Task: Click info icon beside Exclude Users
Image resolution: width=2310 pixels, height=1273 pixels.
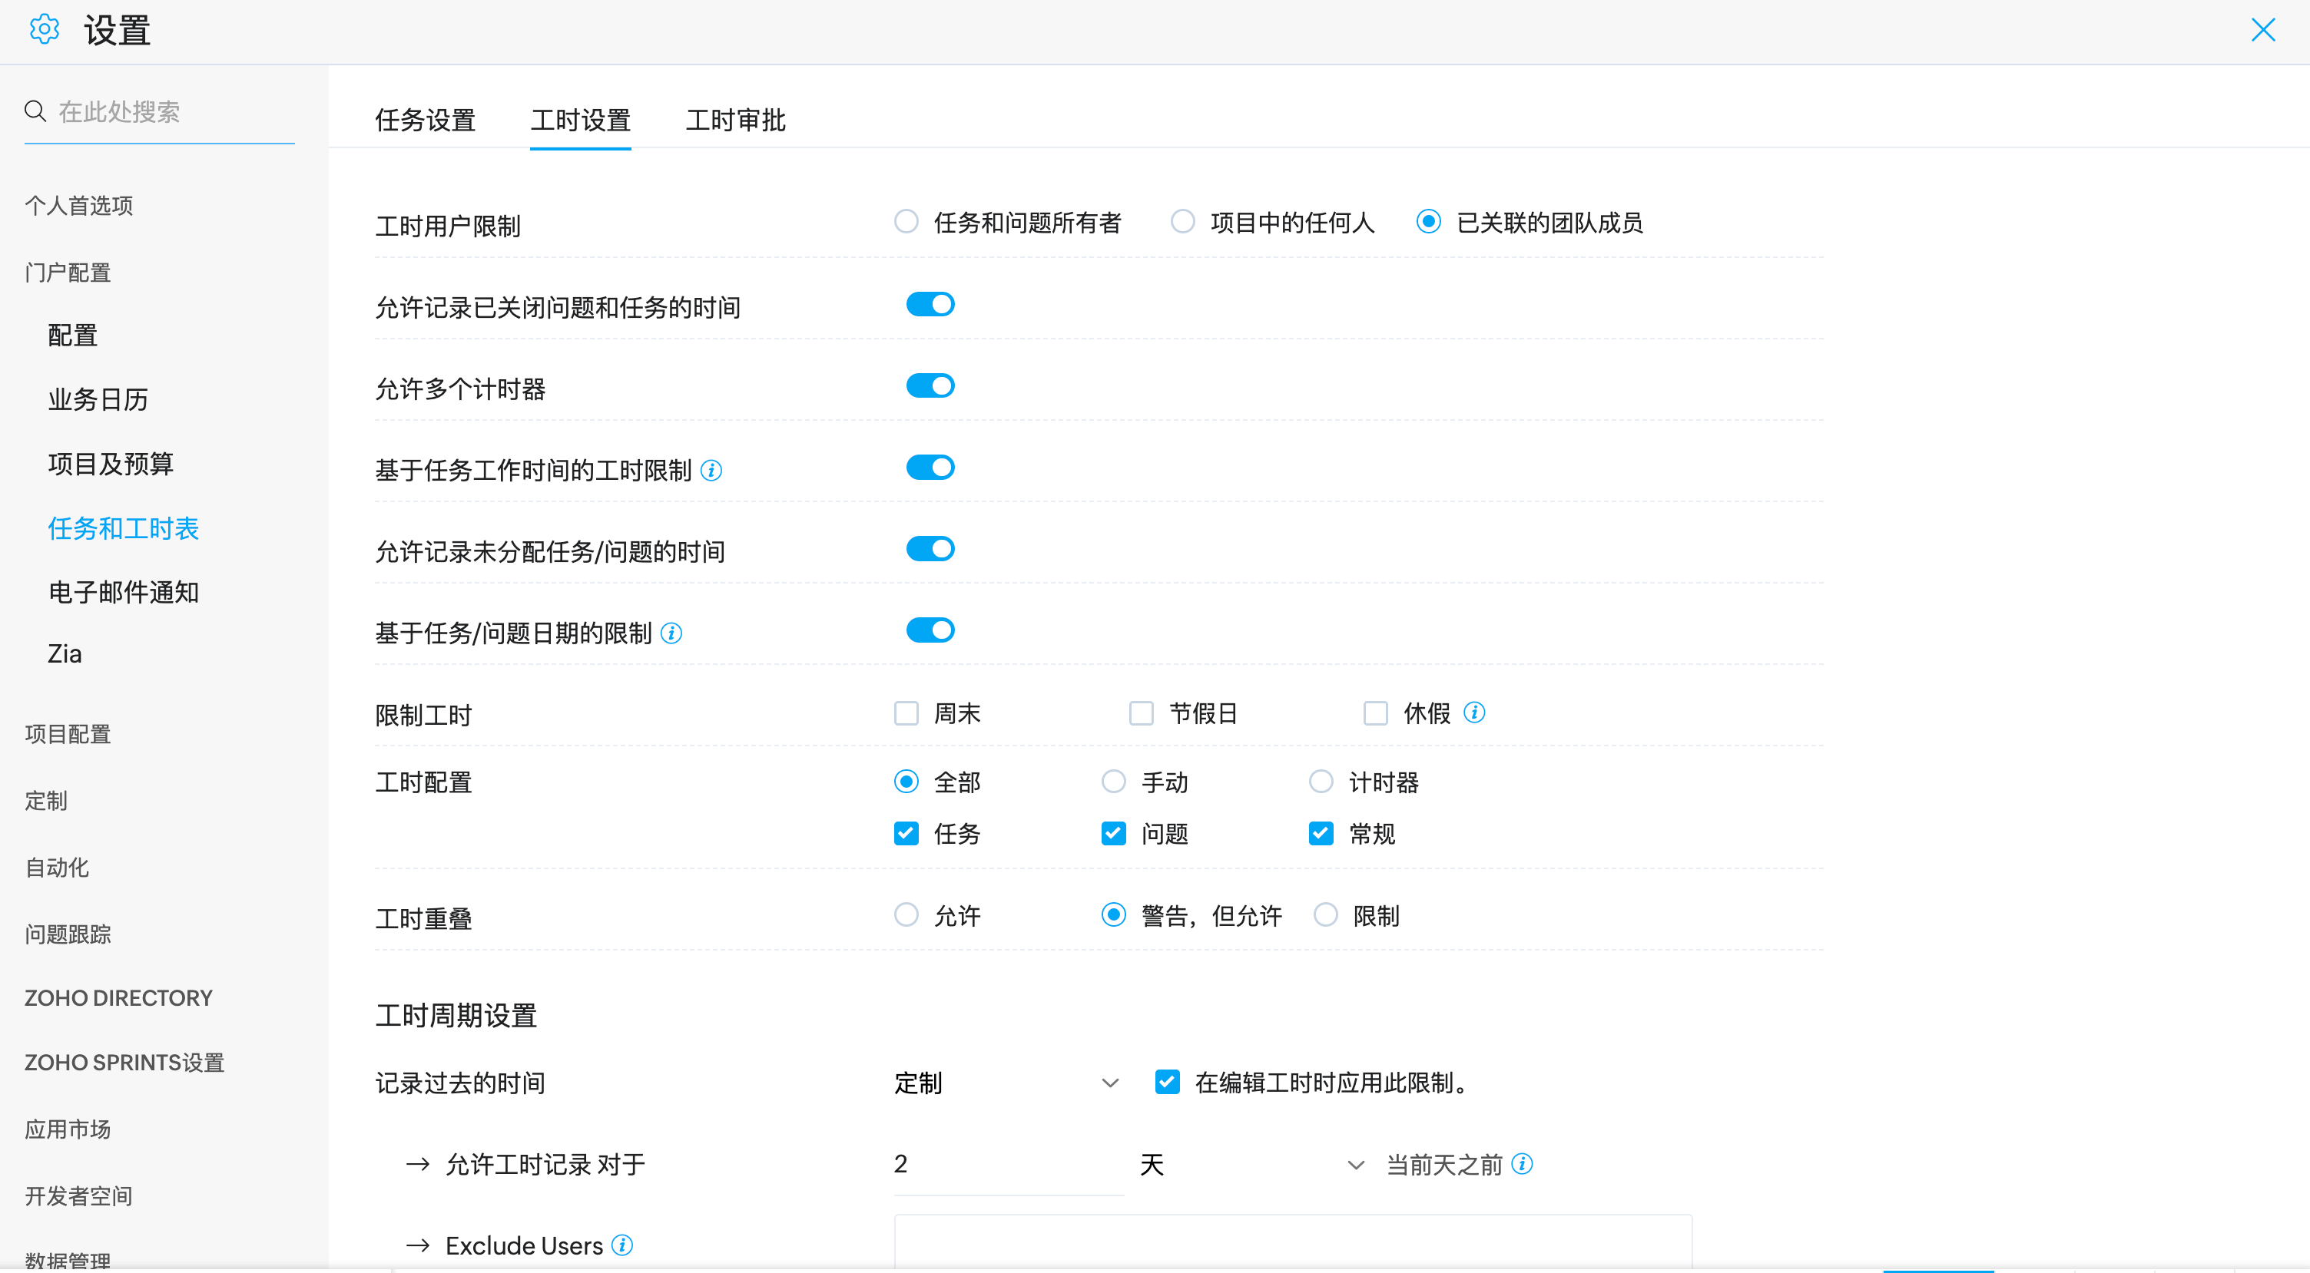Action: [x=622, y=1245]
